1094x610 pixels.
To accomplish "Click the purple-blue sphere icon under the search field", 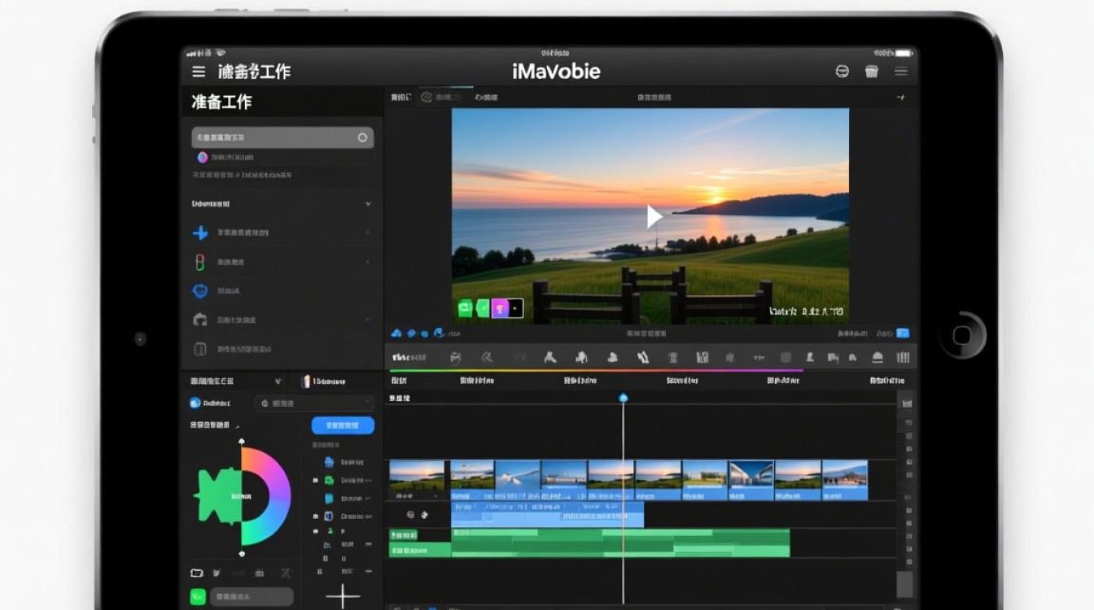I will coord(203,157).
